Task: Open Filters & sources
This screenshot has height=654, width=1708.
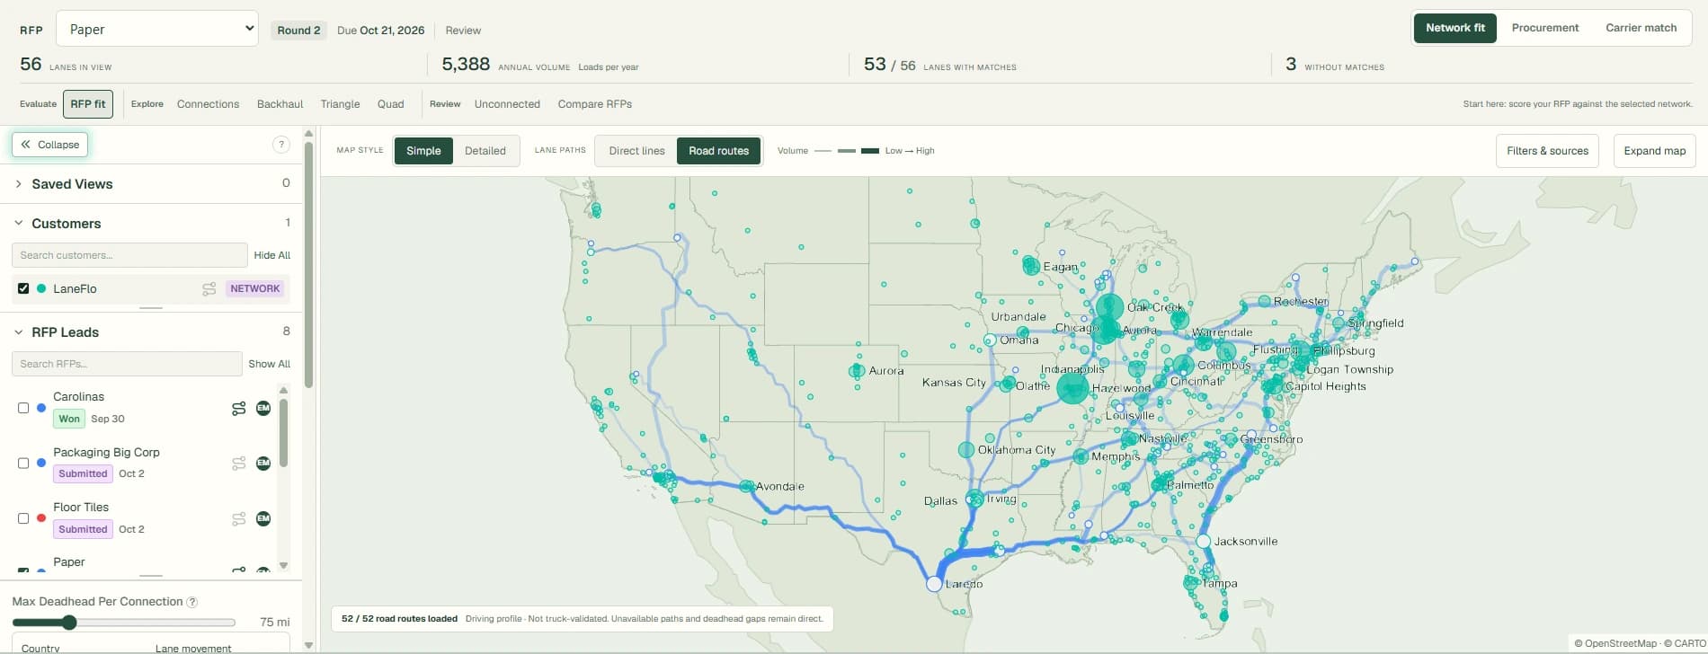Action: coord(1547,151)
